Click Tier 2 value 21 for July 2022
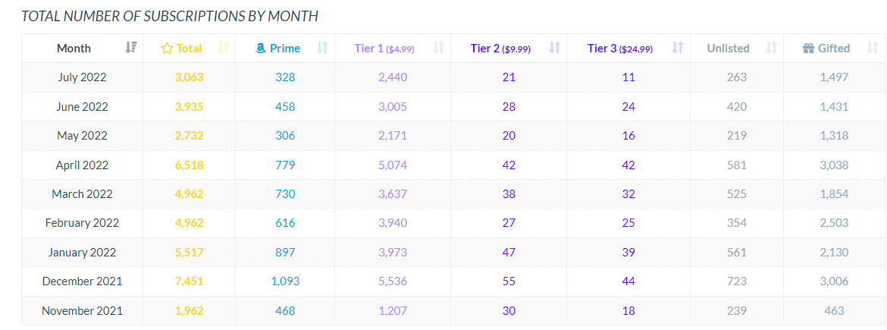This screenshot has width=887, height=330. (x=509, y=77)
